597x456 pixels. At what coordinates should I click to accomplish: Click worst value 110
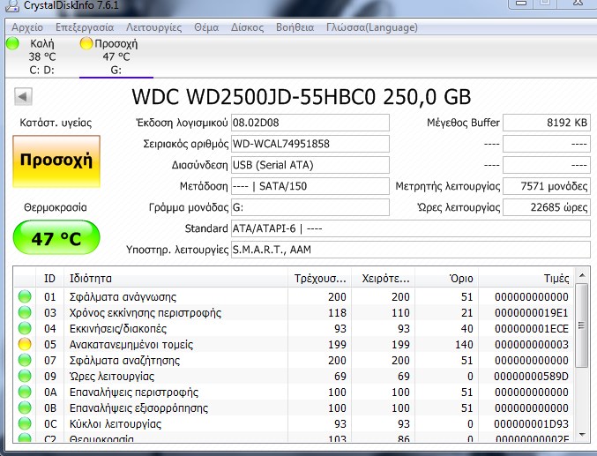(x=400, y=313)
